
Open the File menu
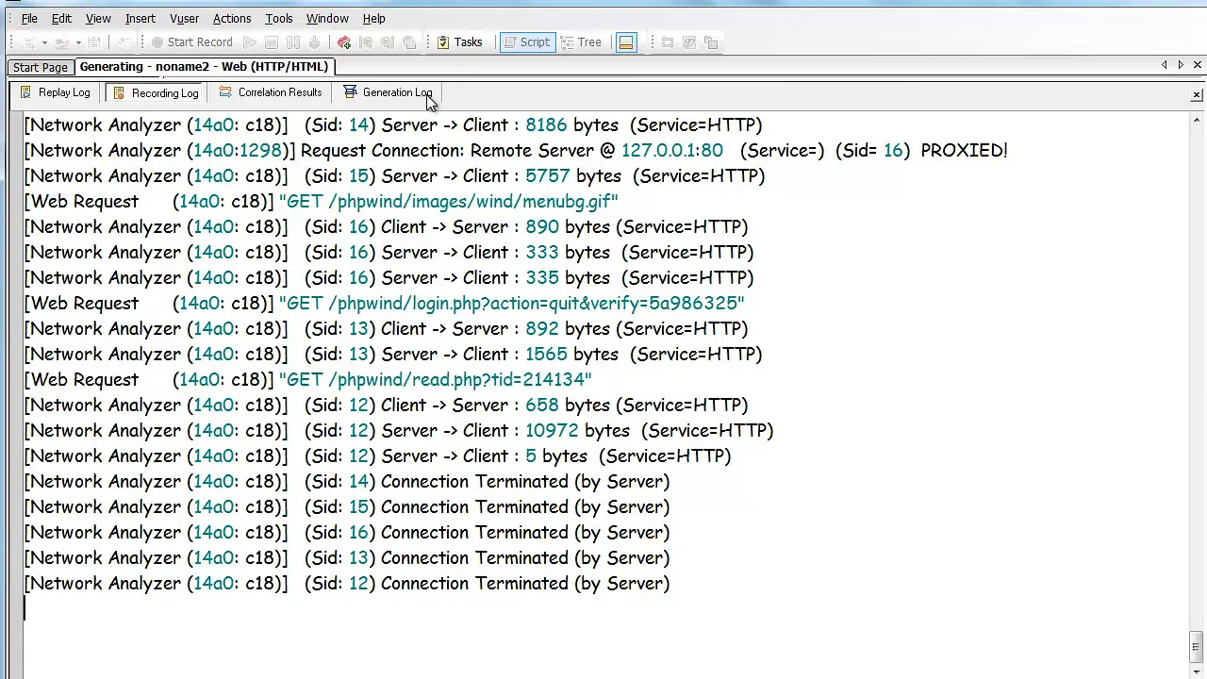[x=29, y=18]
